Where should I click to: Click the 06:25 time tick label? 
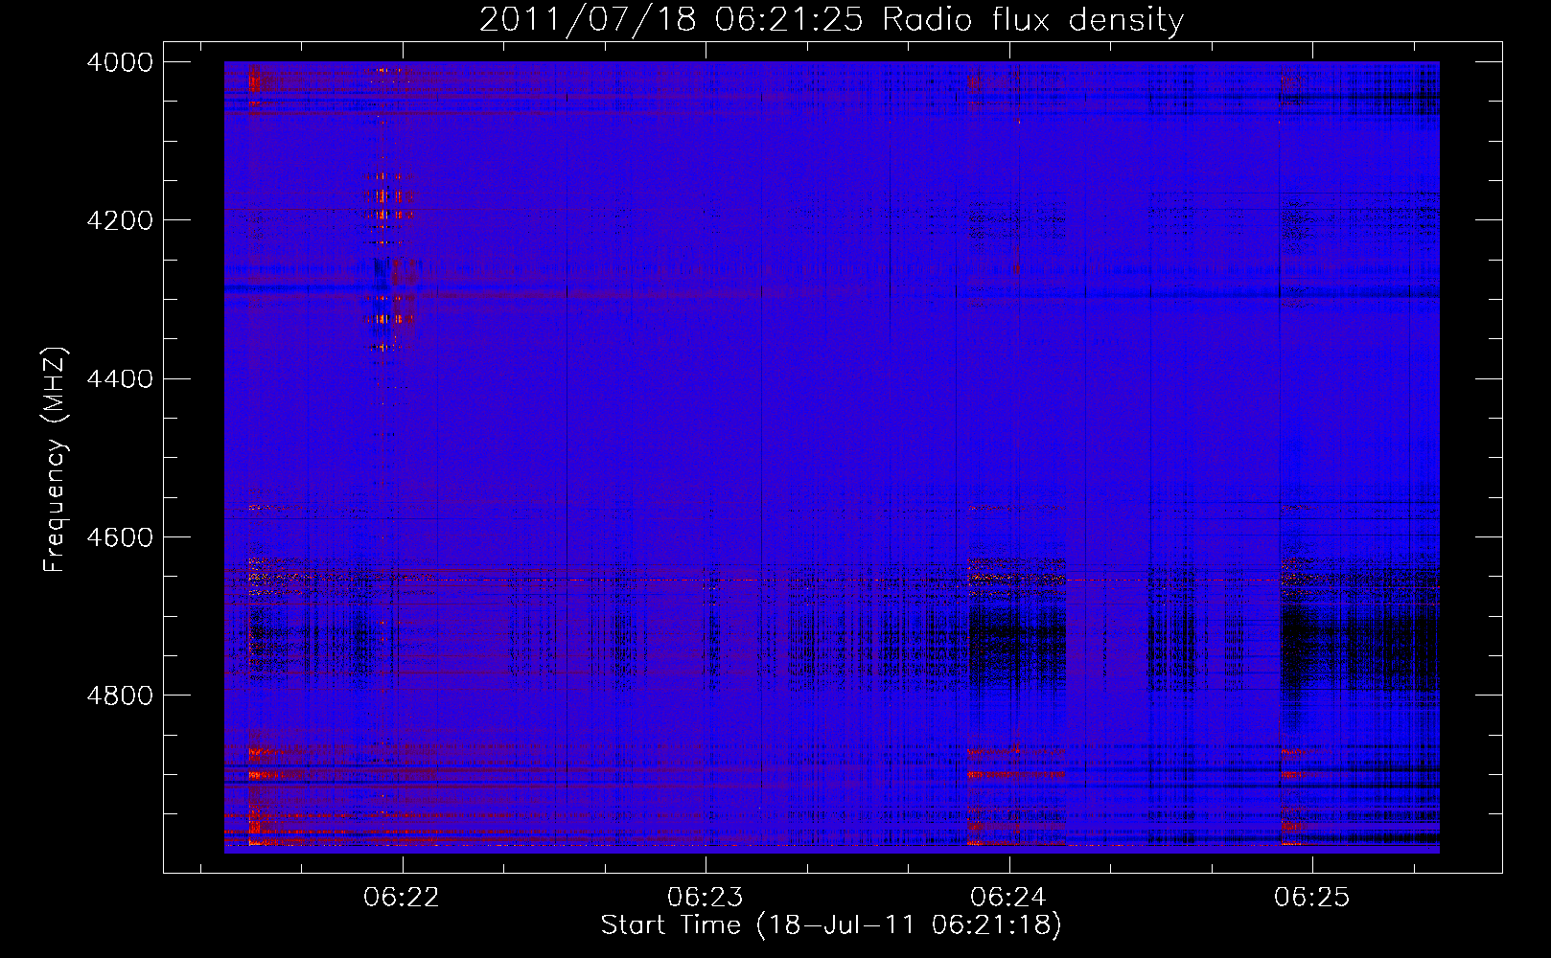(1311, 897)
